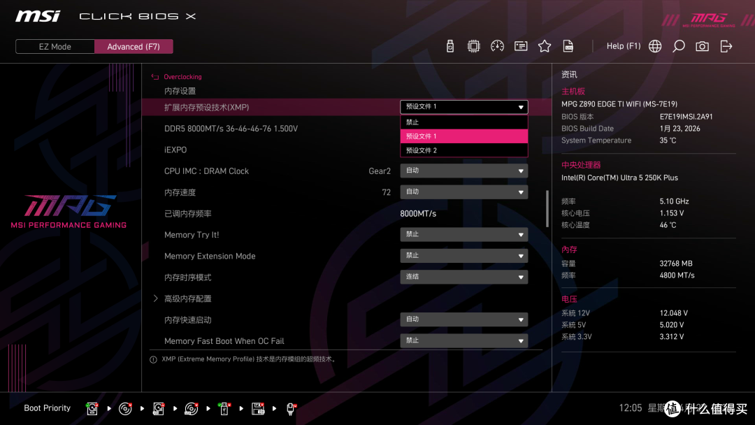Open the Favorites star icon
Image resolution: width=755 pixels, height=425 pixels.
click(544, 46)
